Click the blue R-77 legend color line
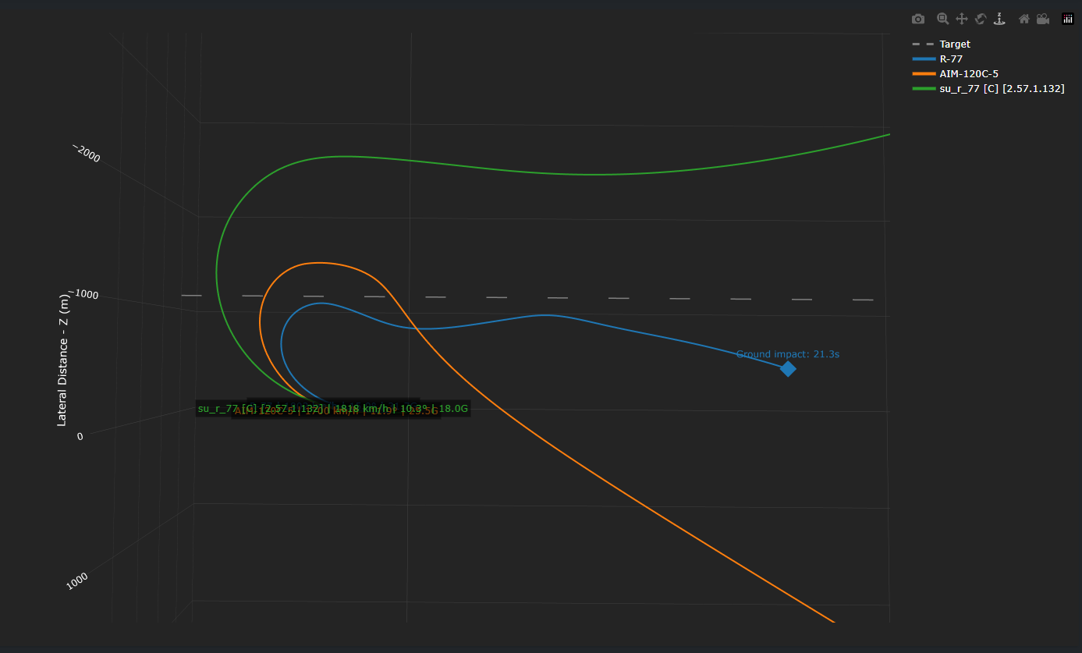The height and width of the screenshot is (653, 1082). (923, 59)
